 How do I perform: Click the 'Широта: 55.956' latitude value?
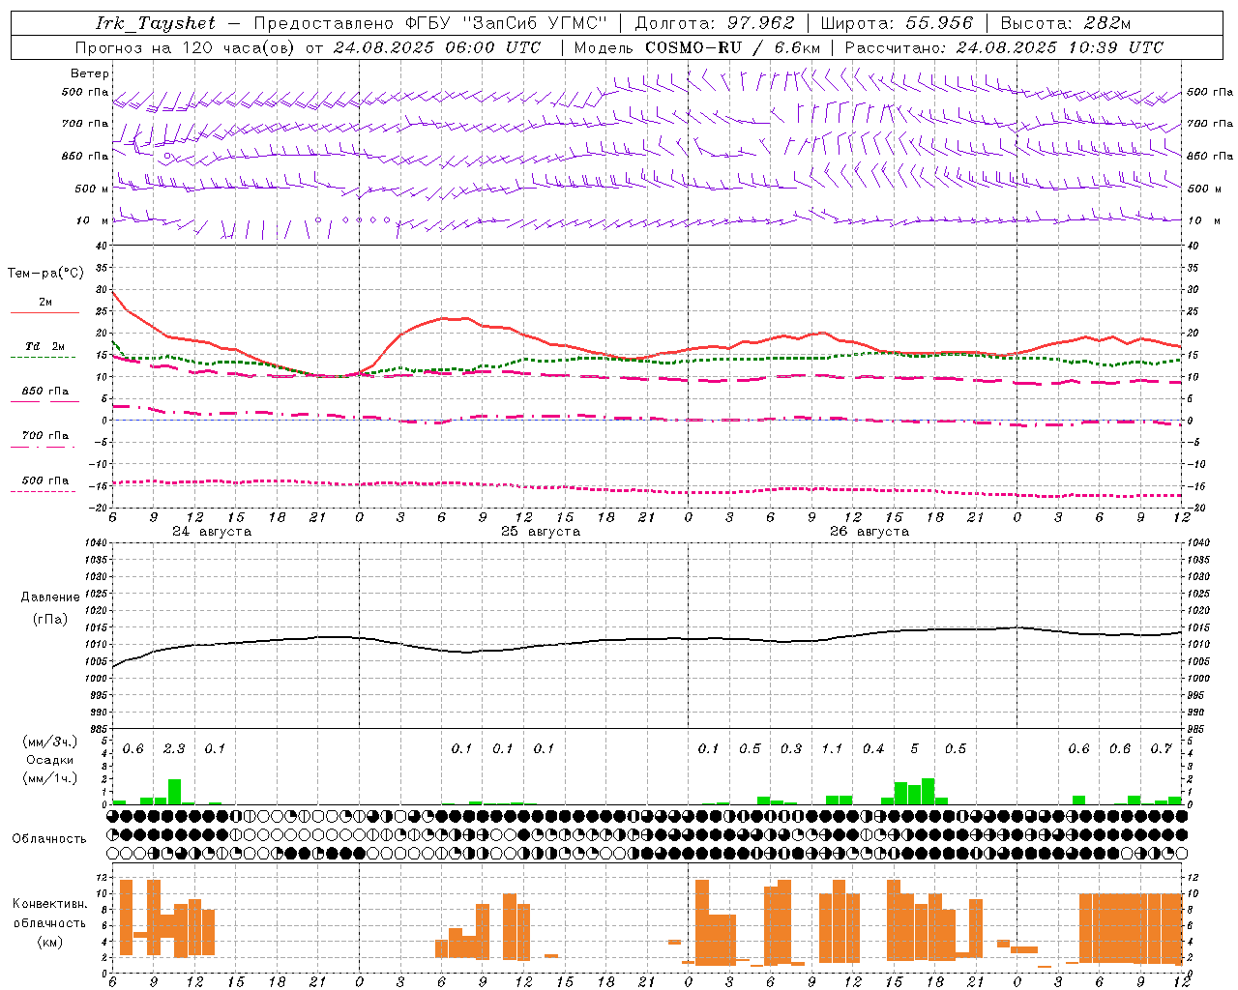(x=897, y=23)
